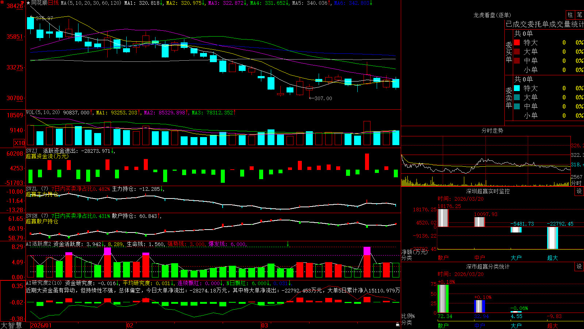Click the cyan 特大 swatch under 委卖单
The image size is (584, 329).
(x=517, y=88)
